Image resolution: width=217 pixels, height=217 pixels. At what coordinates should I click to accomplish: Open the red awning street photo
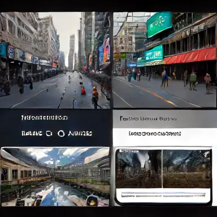[x=164, y=60]
